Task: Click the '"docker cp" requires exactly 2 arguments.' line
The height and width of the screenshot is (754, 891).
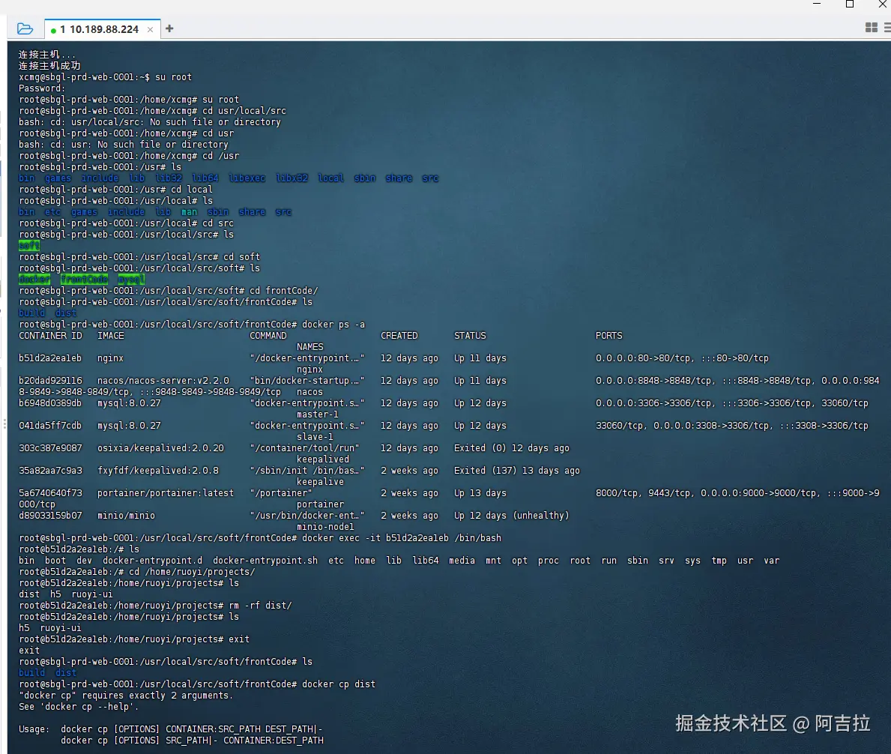Action: coord(126,696)
